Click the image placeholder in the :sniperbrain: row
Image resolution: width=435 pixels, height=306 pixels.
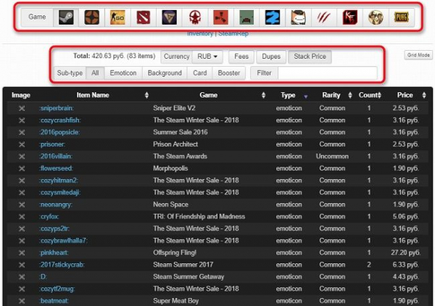click(22, 108)
